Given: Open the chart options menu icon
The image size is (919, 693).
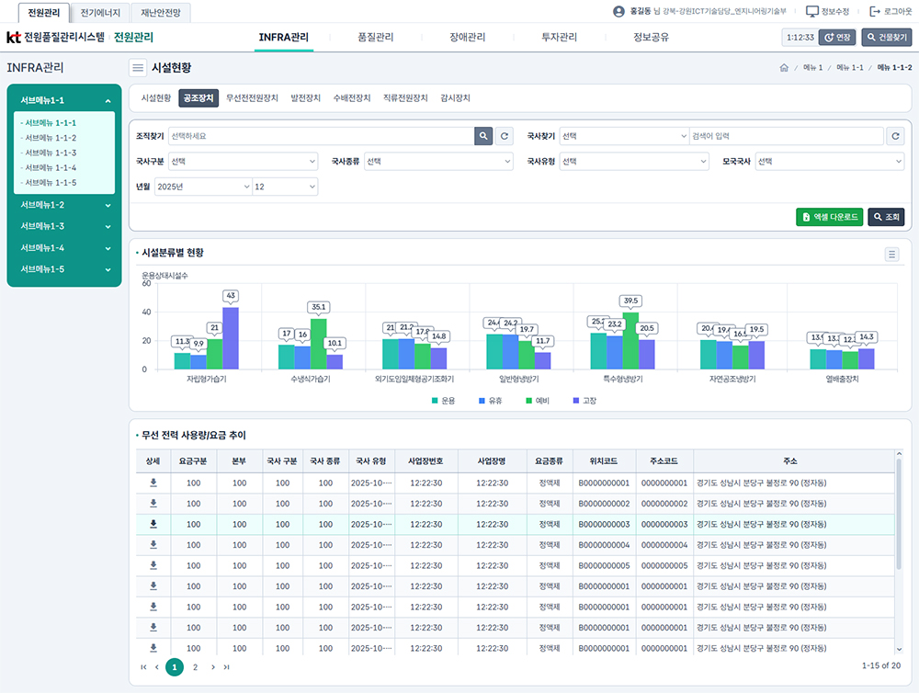Looking at the screenshot, I should [x=891, y=255].
